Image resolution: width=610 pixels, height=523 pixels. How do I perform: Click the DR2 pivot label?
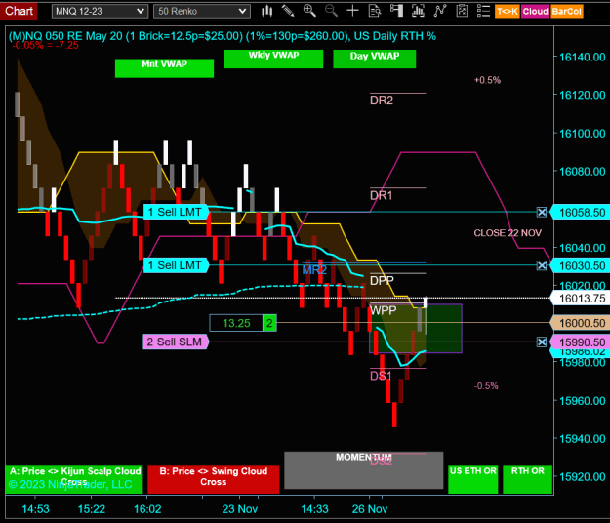coord(382,101)
